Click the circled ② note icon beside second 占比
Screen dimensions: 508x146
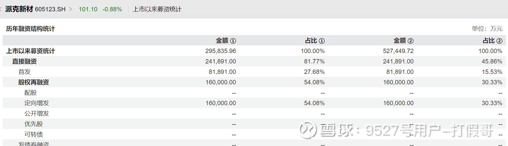pos(499,41)
